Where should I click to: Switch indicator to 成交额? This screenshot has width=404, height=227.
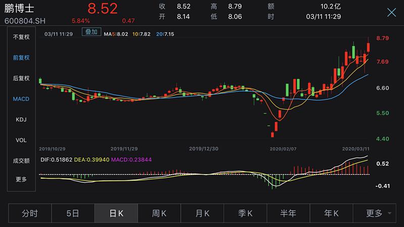pos(21,161)
